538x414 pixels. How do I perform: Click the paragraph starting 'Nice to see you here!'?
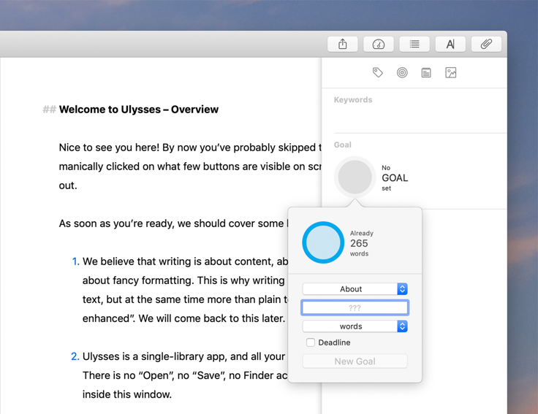(x=190, y=166)
